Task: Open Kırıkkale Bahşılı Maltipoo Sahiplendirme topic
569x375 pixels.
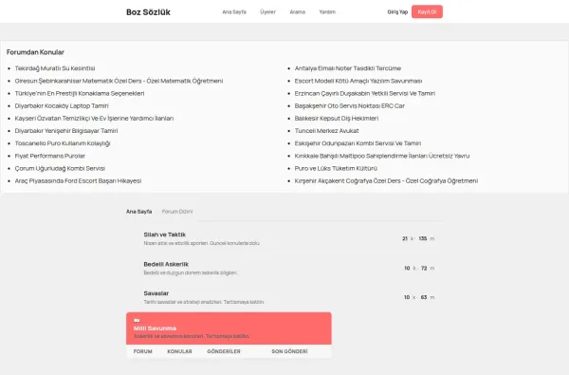Action: [x=382, y=156]
